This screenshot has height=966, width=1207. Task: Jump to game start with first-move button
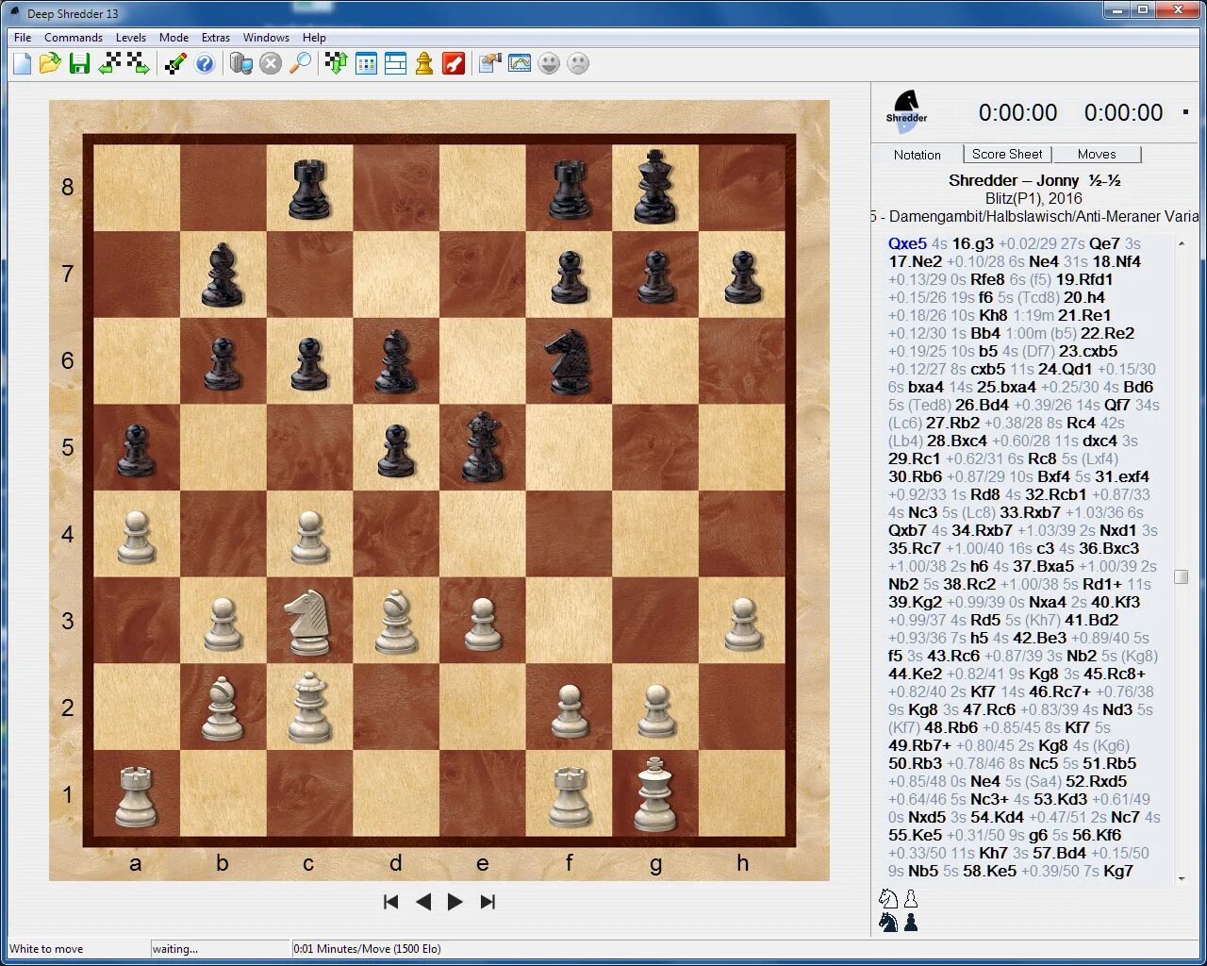pyautogui.click(x=390, y=902)
